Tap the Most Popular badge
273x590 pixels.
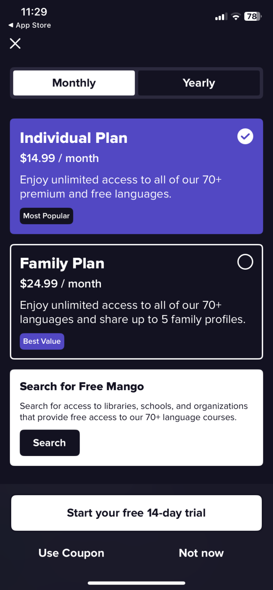pyautogui.click(x=46, y=216)
